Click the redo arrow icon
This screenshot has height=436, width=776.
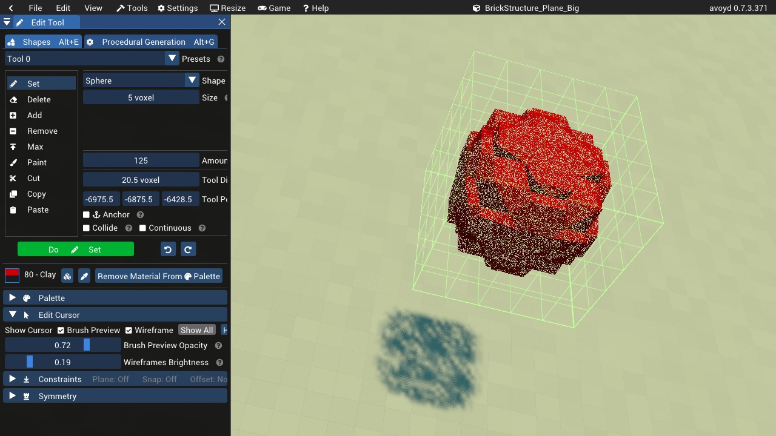pos(189,249)
